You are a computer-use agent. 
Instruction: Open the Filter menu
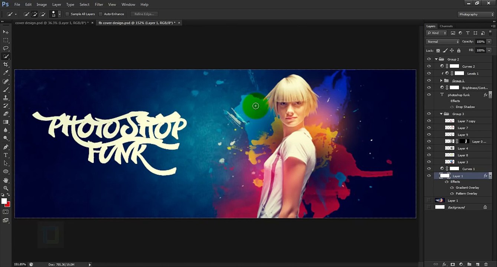tap(99, 4)
